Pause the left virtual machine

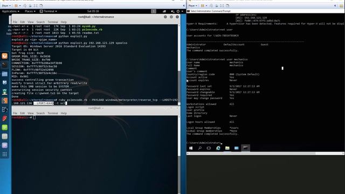click(16, 6)
